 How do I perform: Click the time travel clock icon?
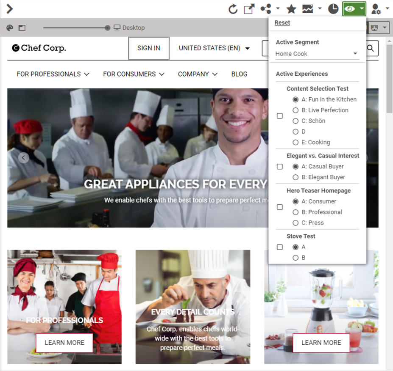(x=333, y=9)
